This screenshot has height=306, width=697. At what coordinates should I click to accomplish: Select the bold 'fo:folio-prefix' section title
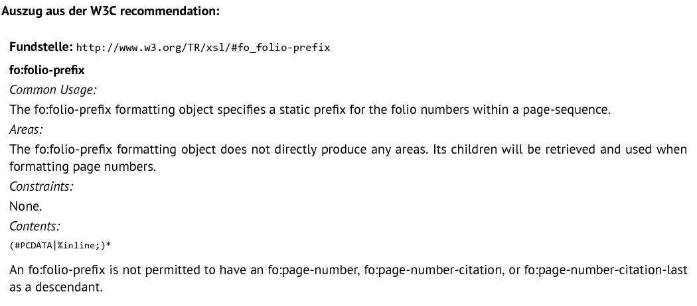point(47,70)
